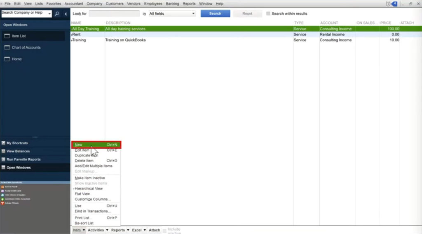This screenshot has height=234, width=422.
Task: Open the Excel dropdown at bottom
Action: [x=139, y=230]
